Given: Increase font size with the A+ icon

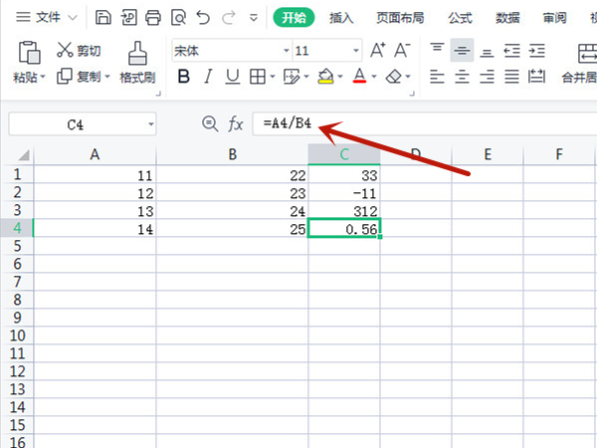Looking at the screenshot, I should (x=378, y=50).
